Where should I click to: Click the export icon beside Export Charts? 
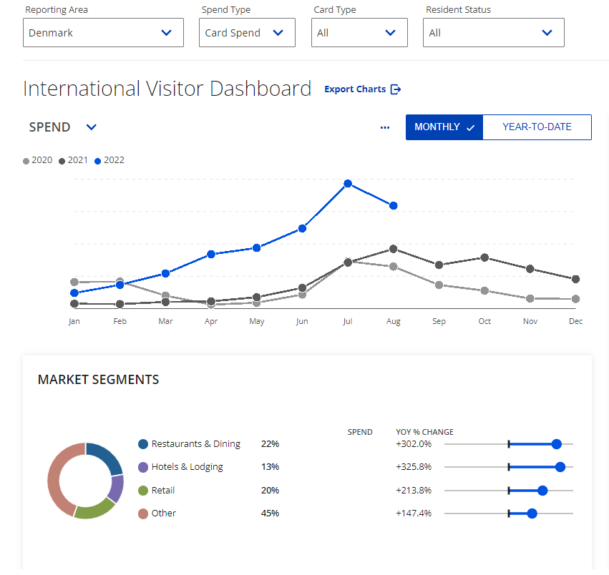pyautogui.click(x=394, y=89)
